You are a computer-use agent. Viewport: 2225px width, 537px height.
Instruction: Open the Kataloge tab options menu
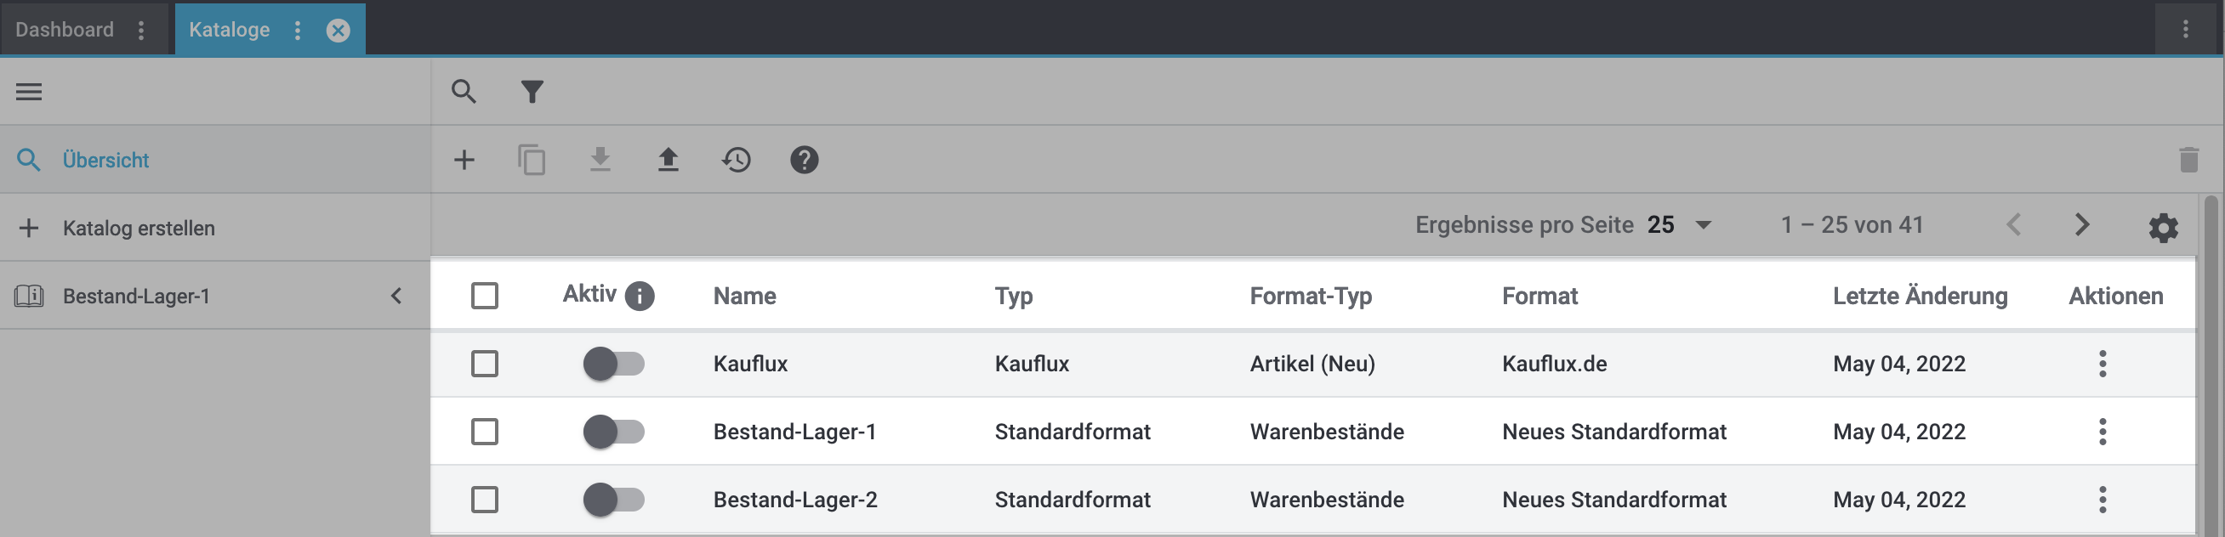click(x=297, y=31)
